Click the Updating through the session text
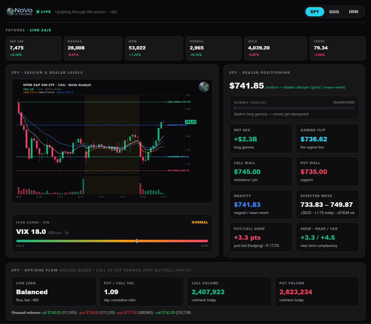 click(86, 12)
